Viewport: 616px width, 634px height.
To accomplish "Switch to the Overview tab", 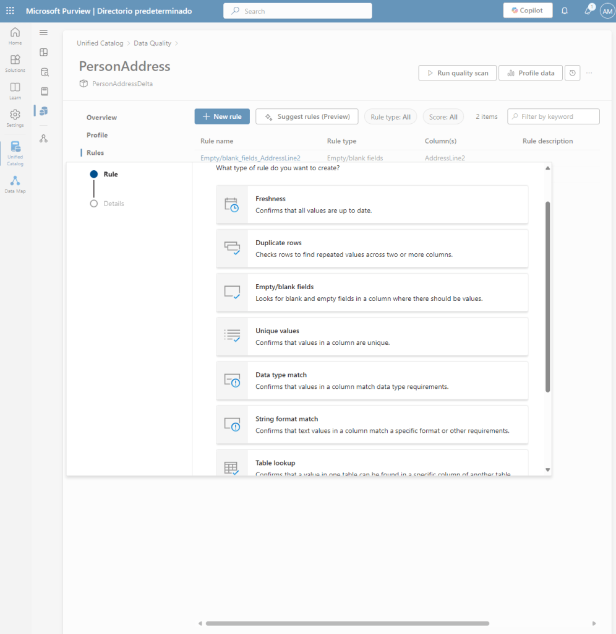I will (x=101, y=118).
